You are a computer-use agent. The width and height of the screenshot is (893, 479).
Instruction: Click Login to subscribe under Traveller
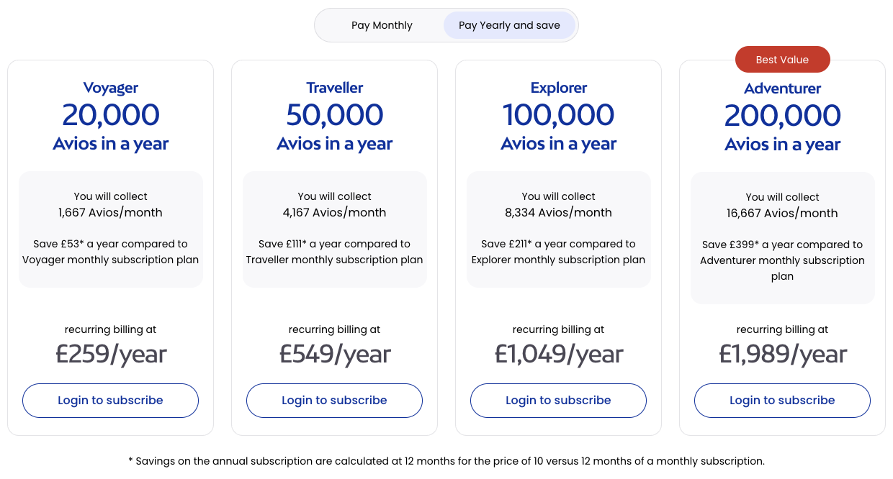pos(334,401)
